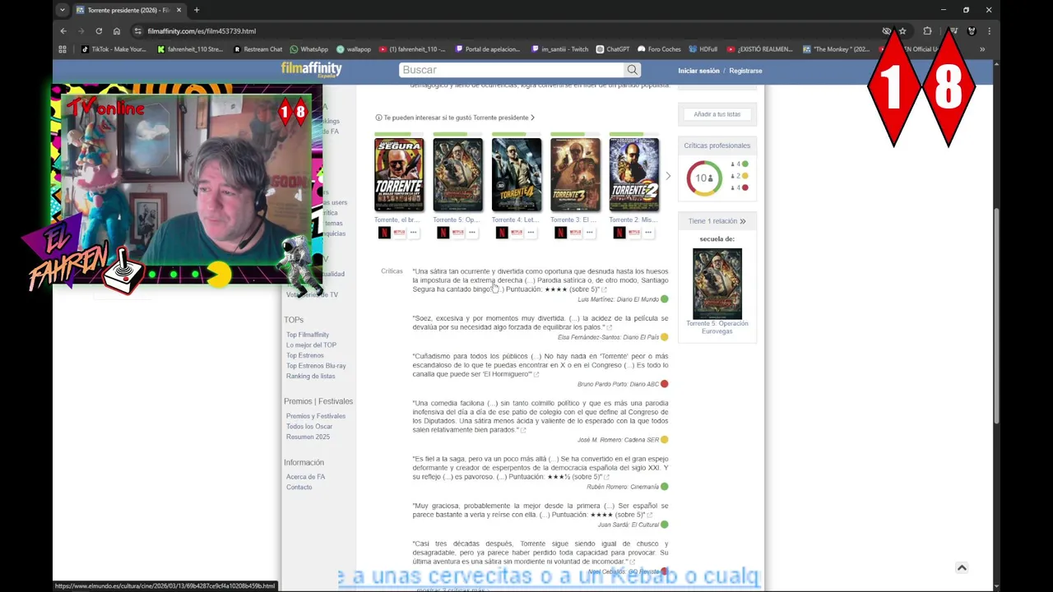Open more options dots under Torrente 4
This screenshot has width=1053, height=592.
pyautogui.click(x=531, y=233)
